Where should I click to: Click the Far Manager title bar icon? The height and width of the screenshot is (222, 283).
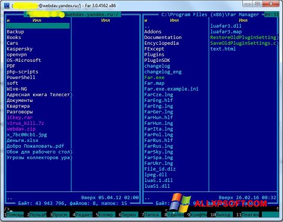(6, 5)
